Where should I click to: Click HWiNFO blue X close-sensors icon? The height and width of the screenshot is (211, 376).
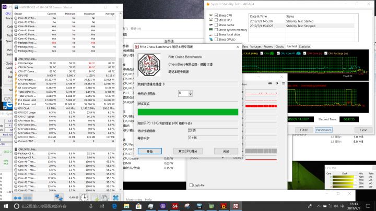pos(115,197)
